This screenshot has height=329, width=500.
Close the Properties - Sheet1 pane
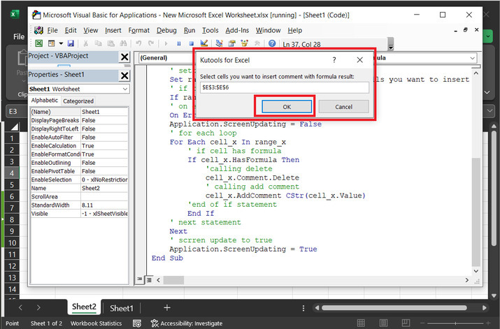[x=124, y=75]
